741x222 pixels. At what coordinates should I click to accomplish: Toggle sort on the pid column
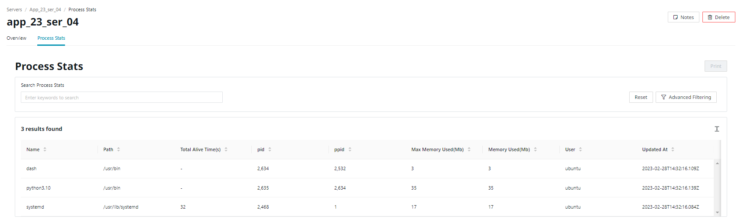(x=270, y=149)
